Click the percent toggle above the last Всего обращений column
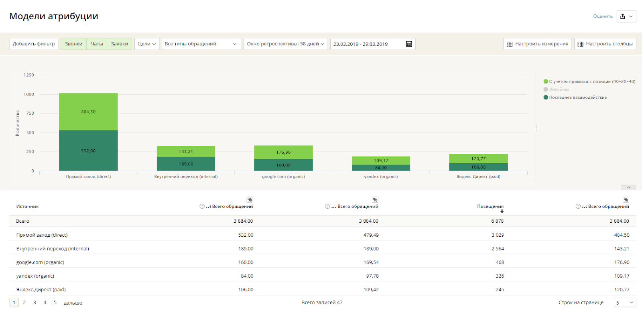Screen dimensions: 642x317 click(626, 199)
